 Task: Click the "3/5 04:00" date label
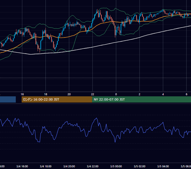(x=163, y=166)
